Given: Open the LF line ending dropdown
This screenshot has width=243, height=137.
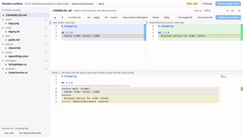Looking at the screenshot, I should [x=235, y=11].
